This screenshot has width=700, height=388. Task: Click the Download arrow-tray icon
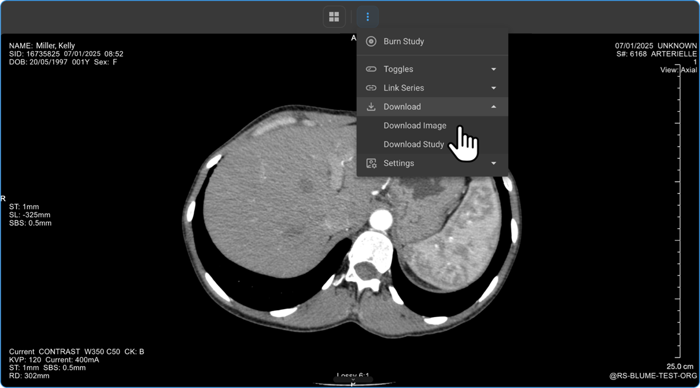[x=371, y=107]
